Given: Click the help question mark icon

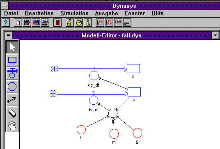Looking at the screenshot, I should 6,23.
